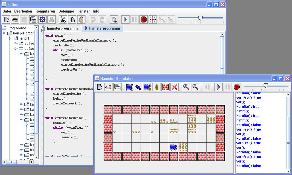This screenshot has width=292, height=175.
Task: Click the compile icon showing 010 document
Action: [x=114, y=20]
